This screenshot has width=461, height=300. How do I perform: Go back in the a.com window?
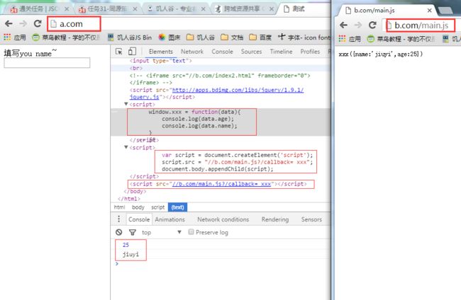(x=9, y=24)
